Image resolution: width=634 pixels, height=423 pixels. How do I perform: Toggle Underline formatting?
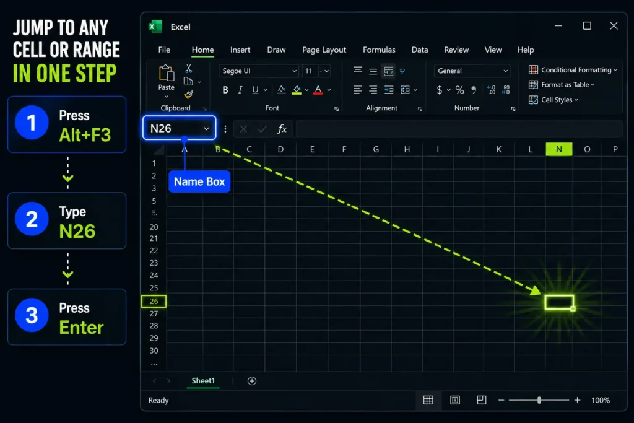click(255, 90)
